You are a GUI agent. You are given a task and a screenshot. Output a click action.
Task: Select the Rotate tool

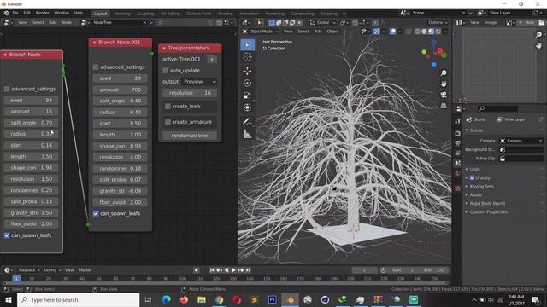pyautogui.click(x=247, y=84)
